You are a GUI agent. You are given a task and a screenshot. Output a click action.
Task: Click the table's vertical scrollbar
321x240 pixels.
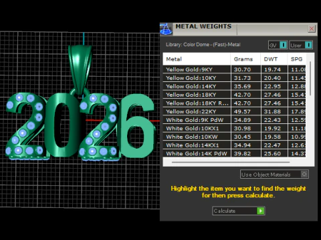[310, 79]
